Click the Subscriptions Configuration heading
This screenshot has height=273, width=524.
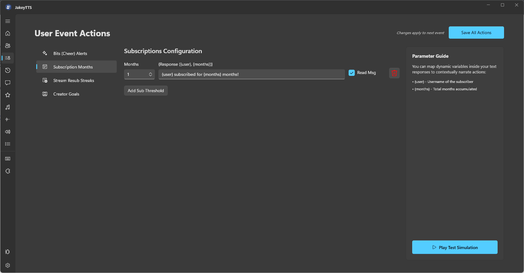click(x=163, y=51)
